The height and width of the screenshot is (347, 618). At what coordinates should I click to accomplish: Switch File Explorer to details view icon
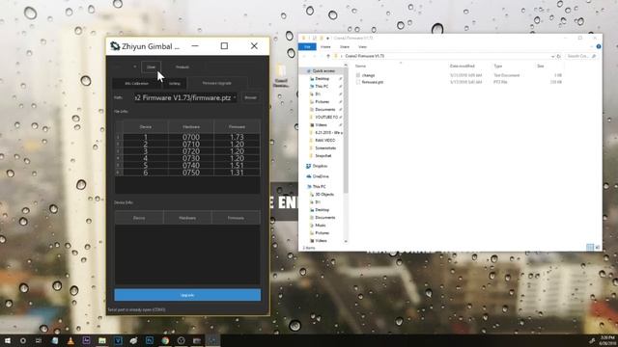pyautogui.click(x=590, y=247)
